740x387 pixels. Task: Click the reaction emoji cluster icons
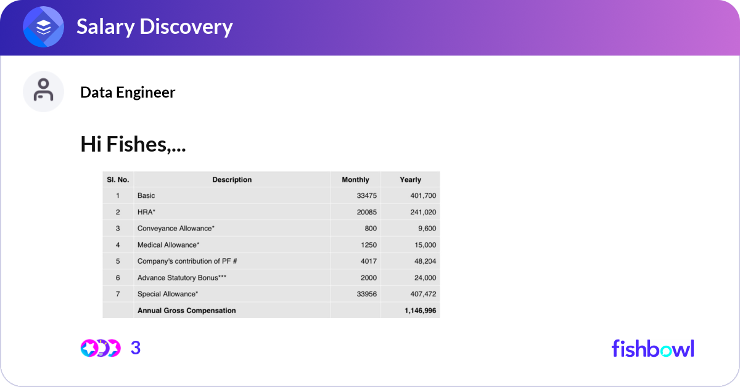pyautogui.click(x=100, y=348)
